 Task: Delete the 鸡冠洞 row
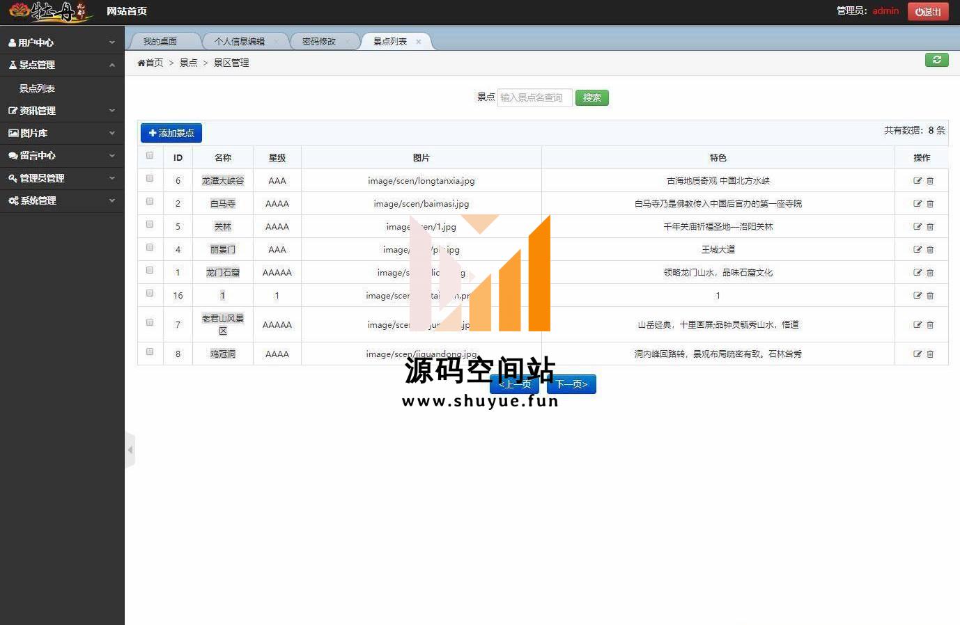(x=930, y=354)
